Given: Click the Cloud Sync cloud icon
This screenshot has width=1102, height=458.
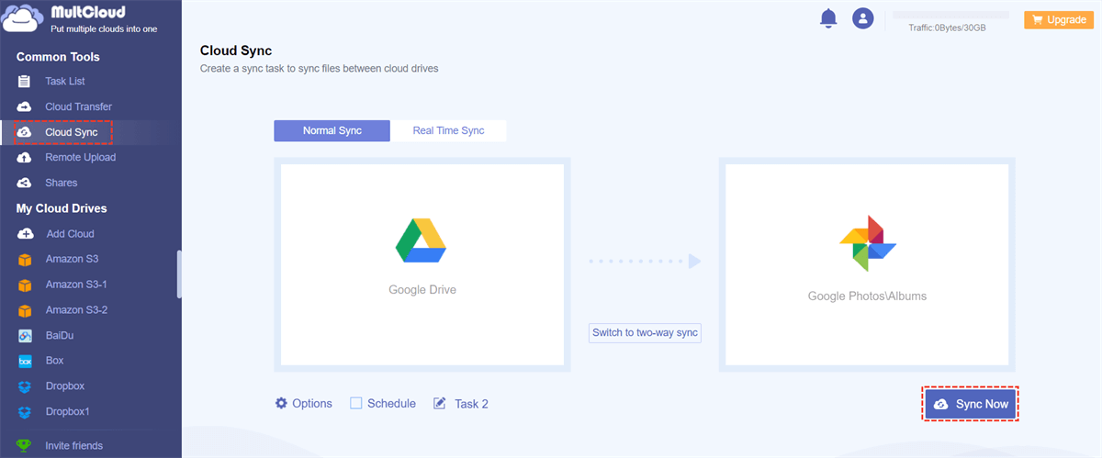Looking at the screenshot, I should point(25,132).
